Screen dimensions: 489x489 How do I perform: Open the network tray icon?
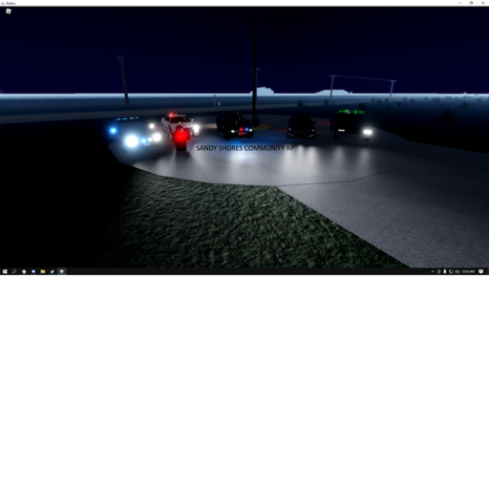[x=451, y=271]
